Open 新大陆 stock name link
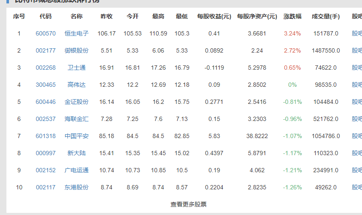Screen dimensions: 362x215 [76, 153]
